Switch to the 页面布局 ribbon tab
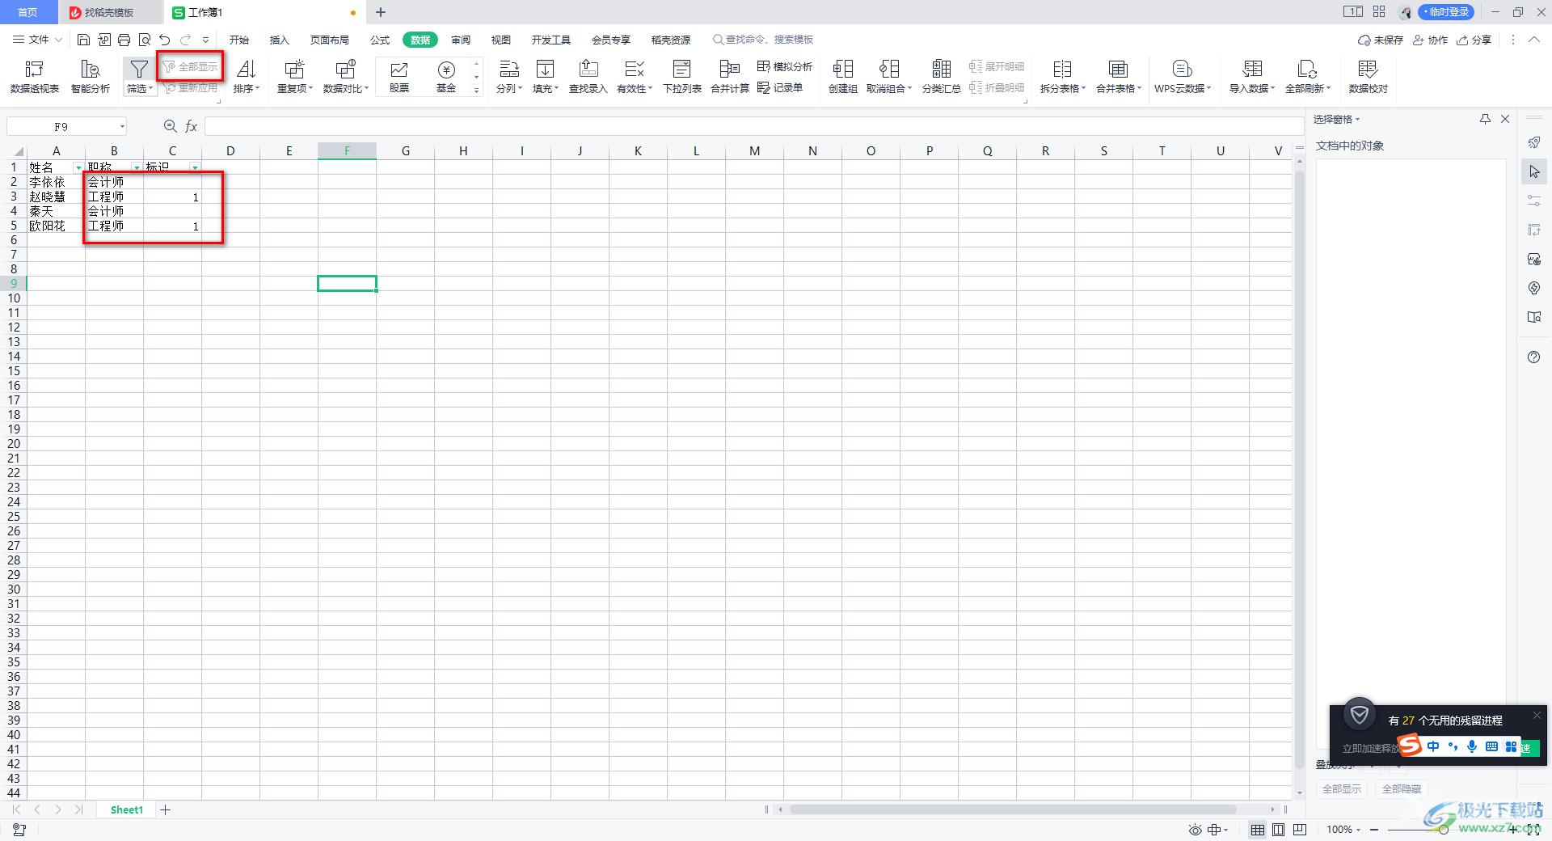 click(x=330, y=40)
